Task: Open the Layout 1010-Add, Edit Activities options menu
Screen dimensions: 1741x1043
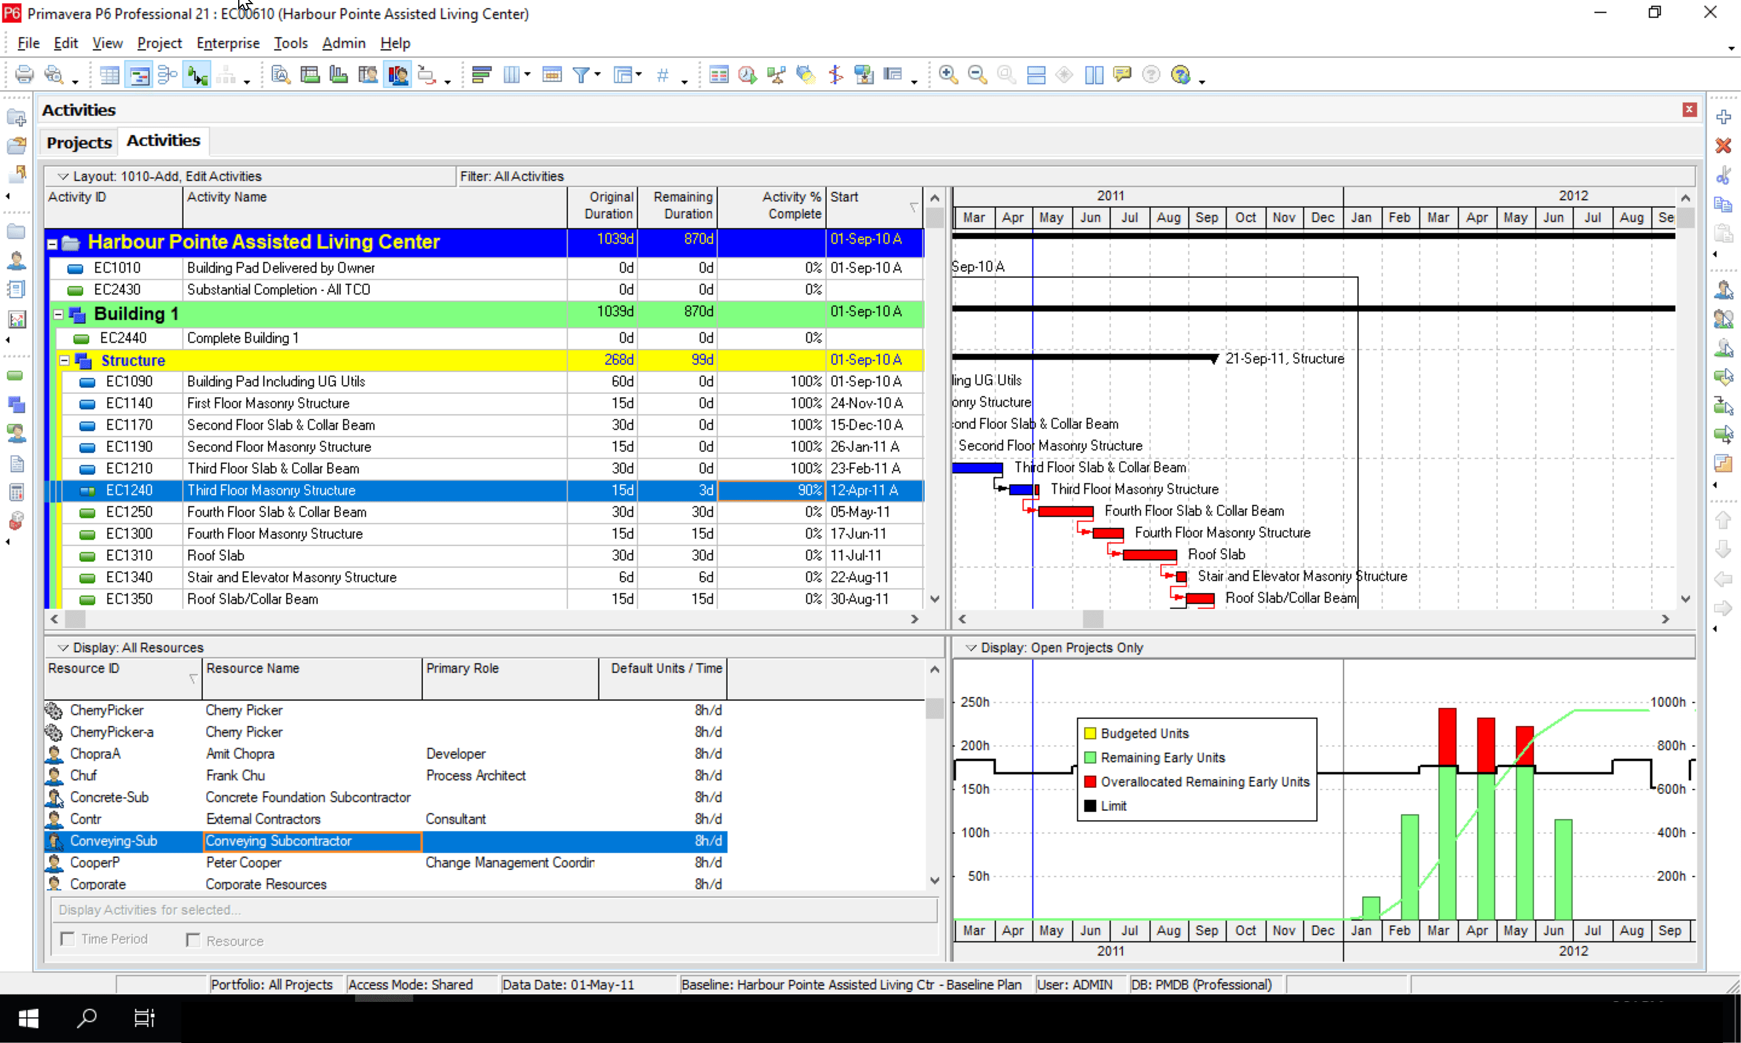Action: [63, 176]
